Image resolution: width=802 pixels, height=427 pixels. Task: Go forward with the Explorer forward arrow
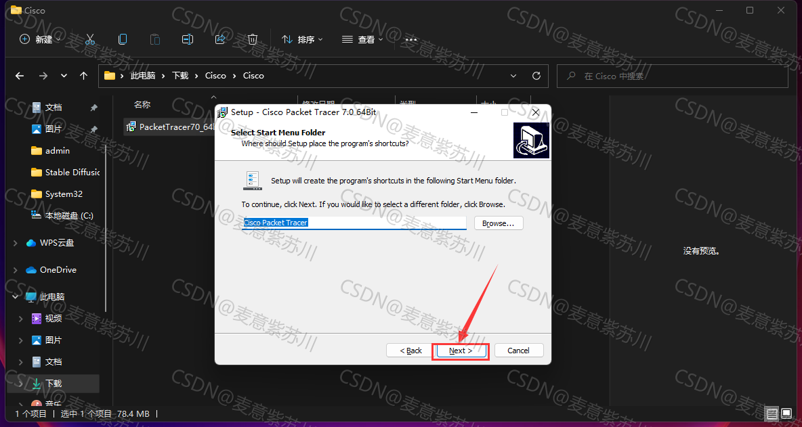pos(43,76)
